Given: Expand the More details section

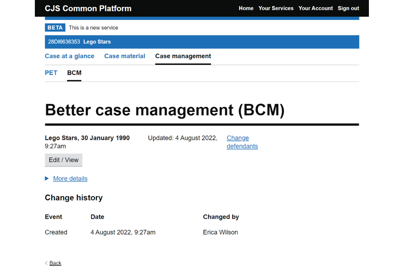Looking at the screenshot, I should 70,178.
